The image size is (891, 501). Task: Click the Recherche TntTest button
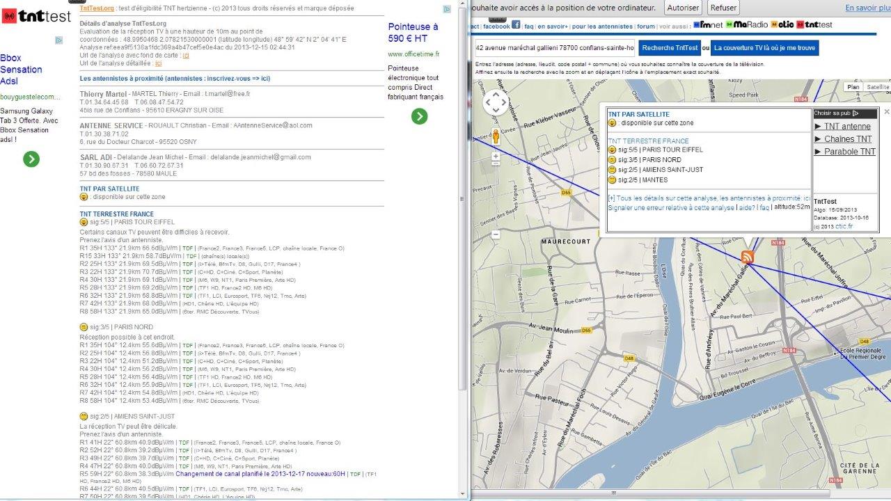(x=669, y=48)
